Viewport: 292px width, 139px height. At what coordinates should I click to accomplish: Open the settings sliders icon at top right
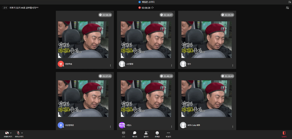(x=288, y=8)
